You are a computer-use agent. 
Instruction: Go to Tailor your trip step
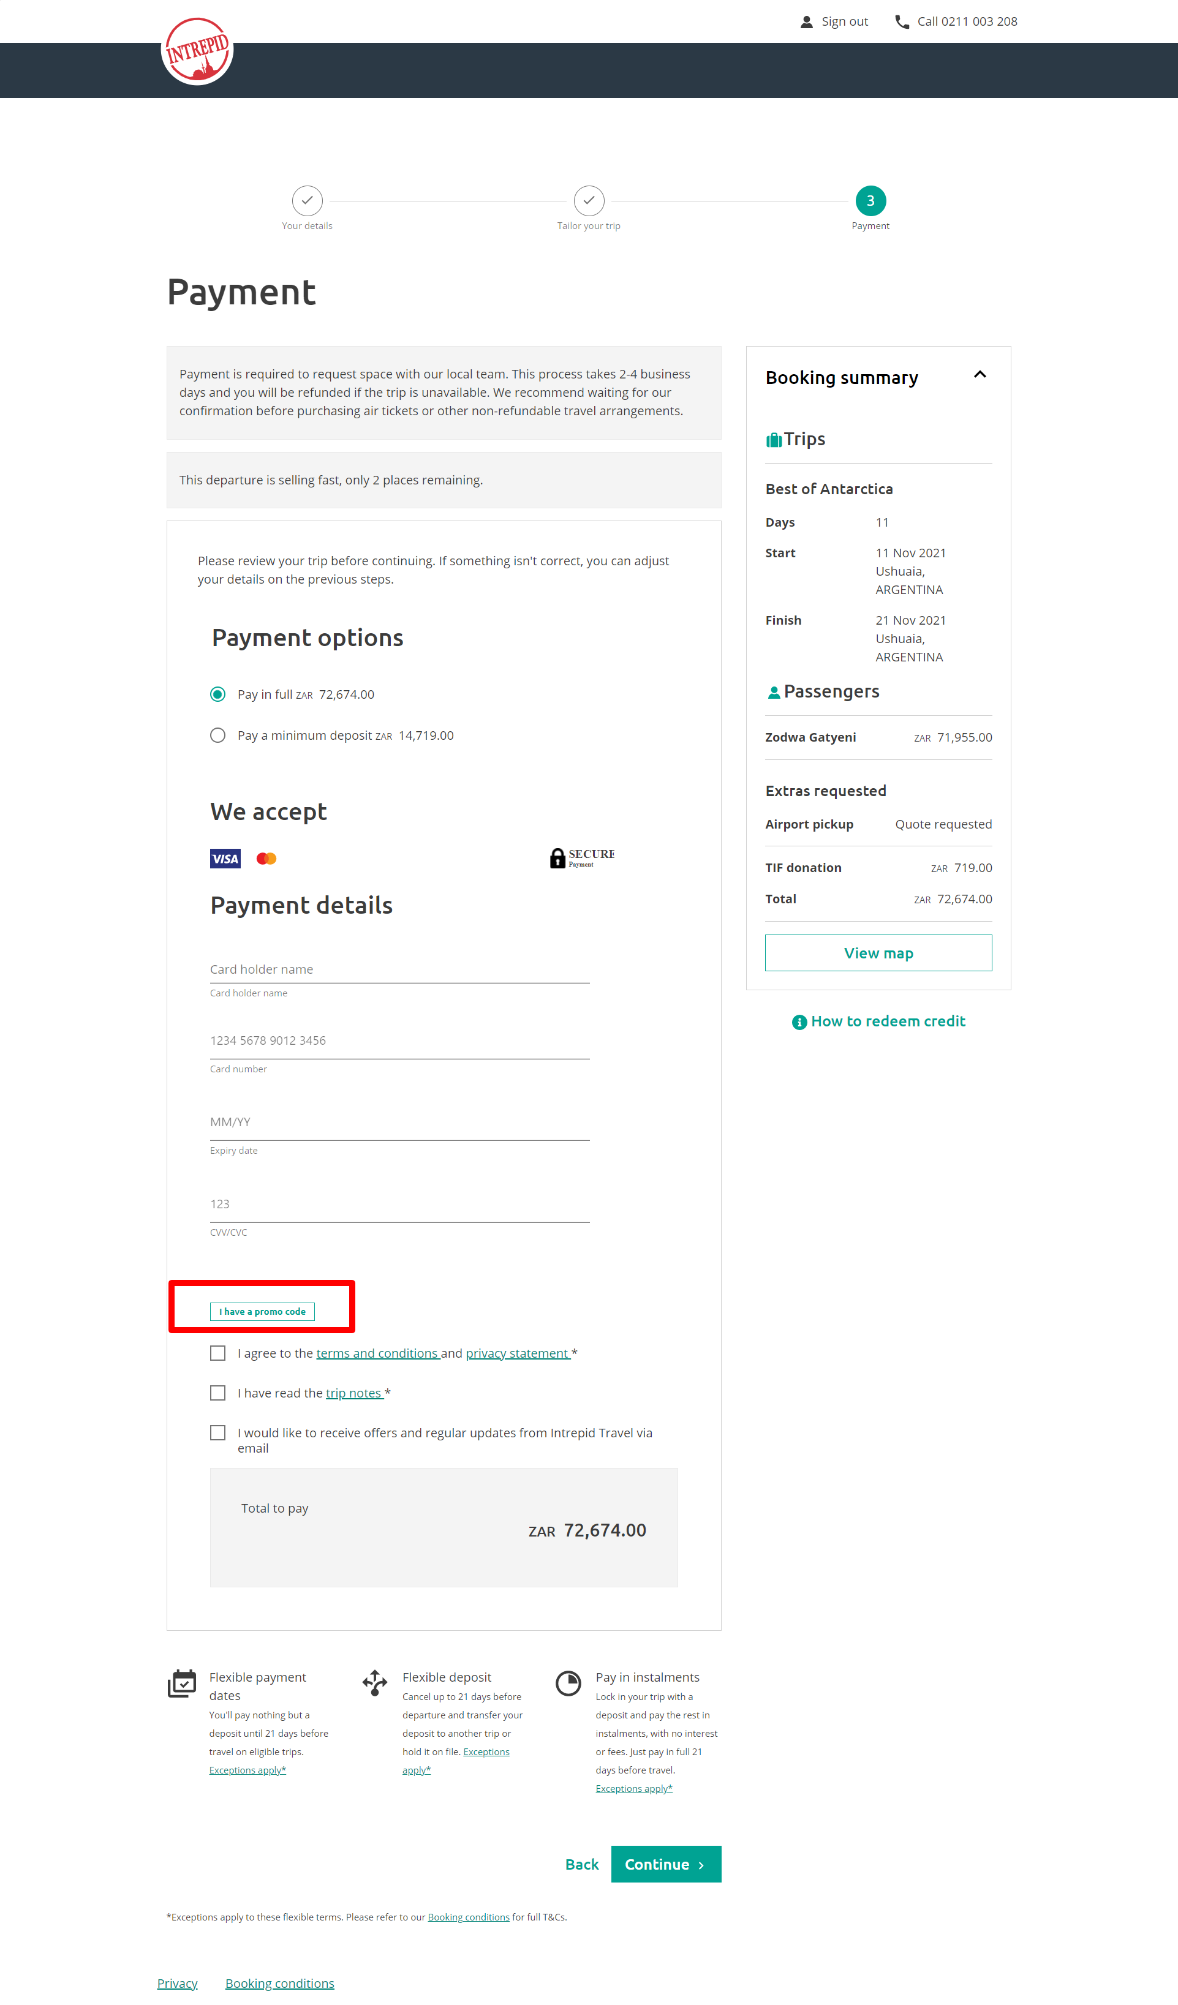tap(589, 200)
